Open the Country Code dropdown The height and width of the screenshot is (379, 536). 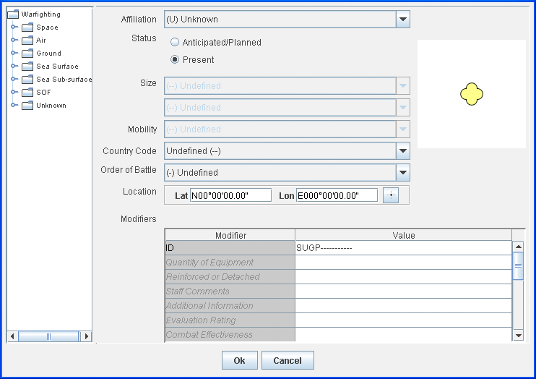point(403,151)
